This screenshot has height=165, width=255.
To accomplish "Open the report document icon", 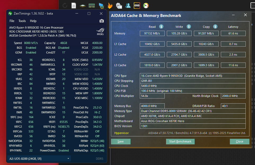I will coord(74,5).
